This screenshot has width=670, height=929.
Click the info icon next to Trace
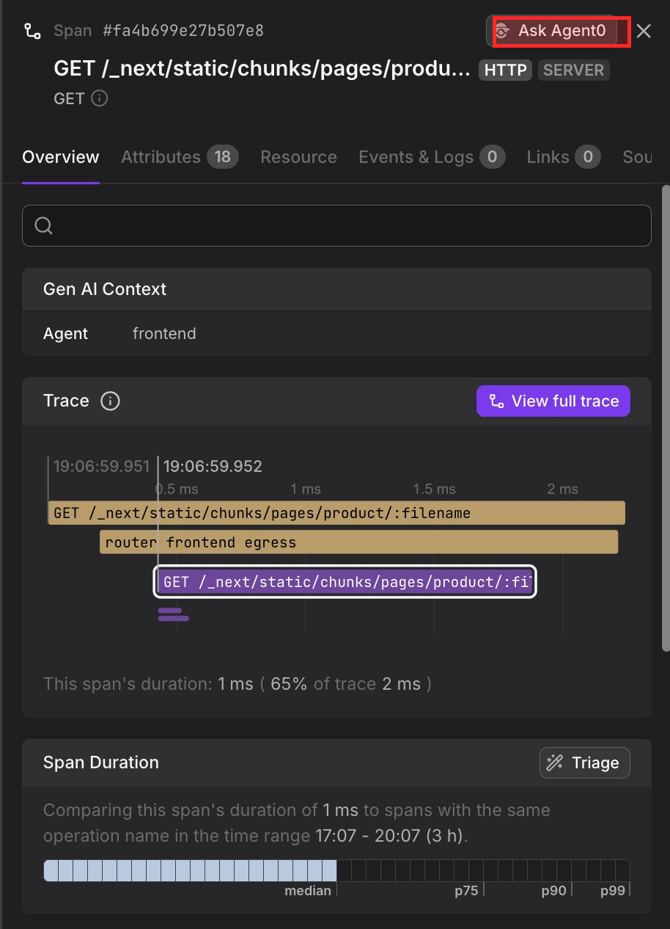110,401
